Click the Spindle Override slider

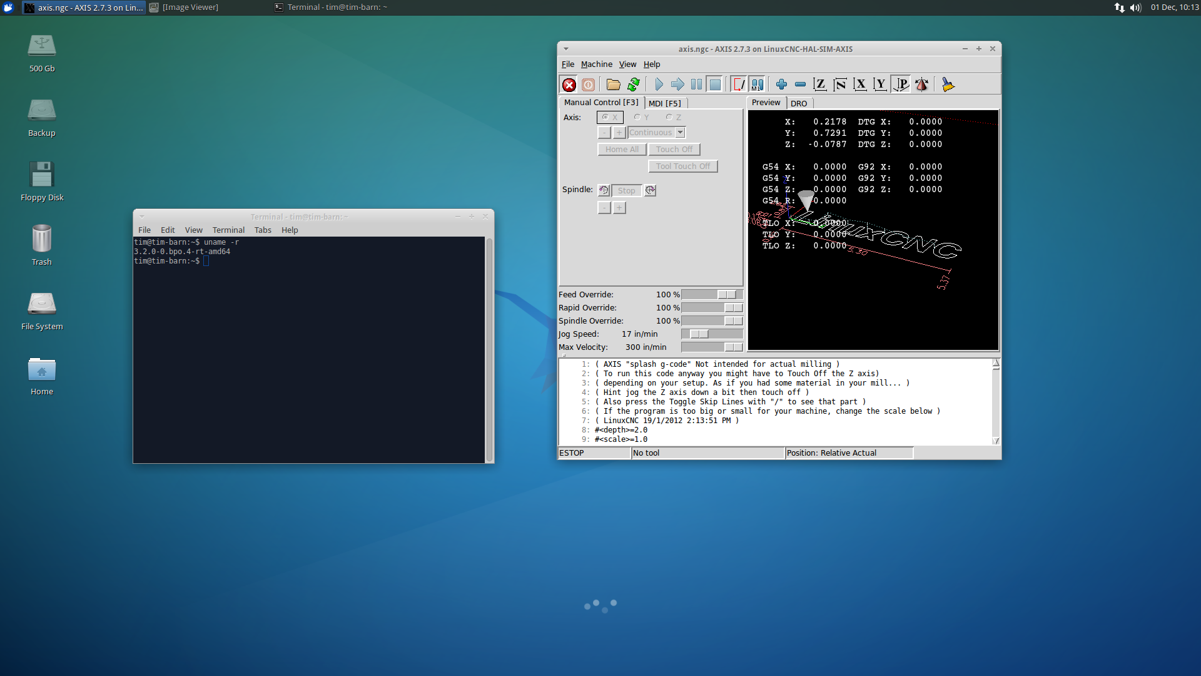pyautogui.click(x=712, y=321)
